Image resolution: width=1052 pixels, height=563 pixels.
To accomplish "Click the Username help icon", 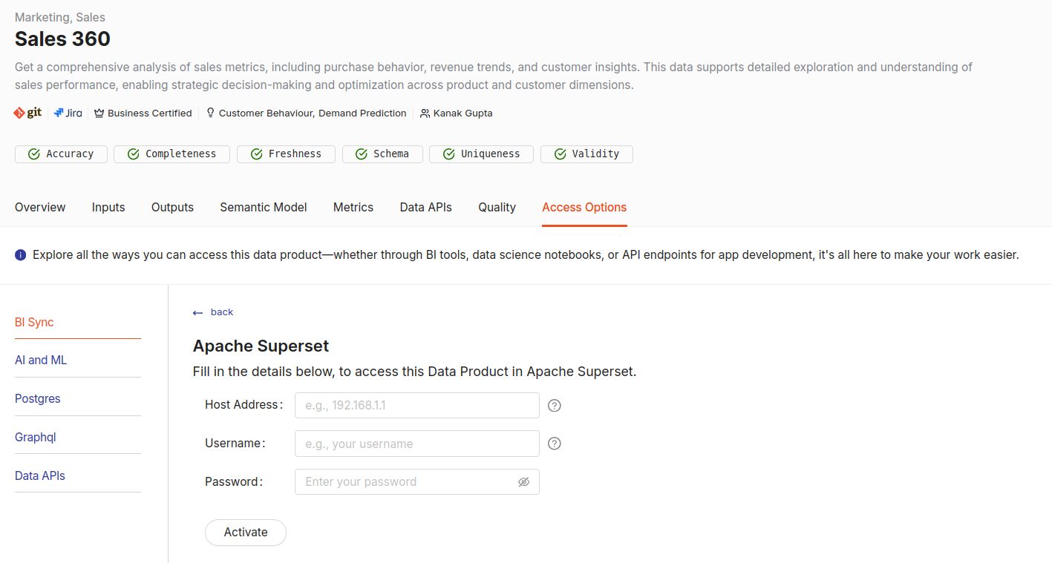I will [555, 444].
